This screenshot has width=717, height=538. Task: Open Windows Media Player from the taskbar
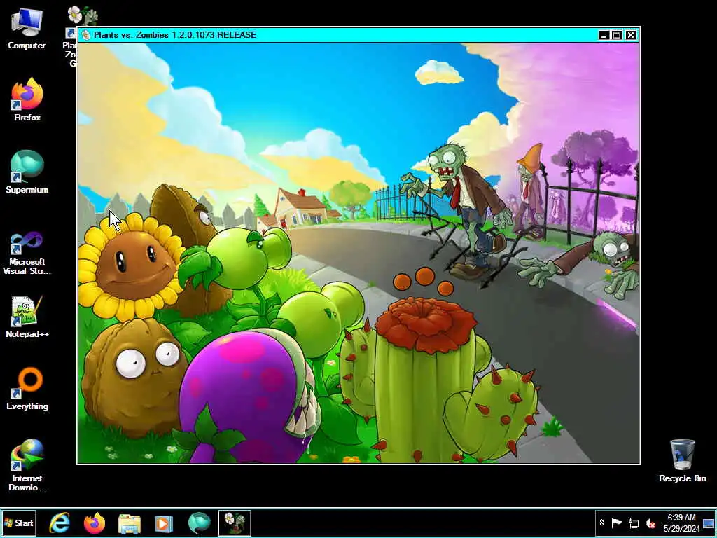click(164, 523)
